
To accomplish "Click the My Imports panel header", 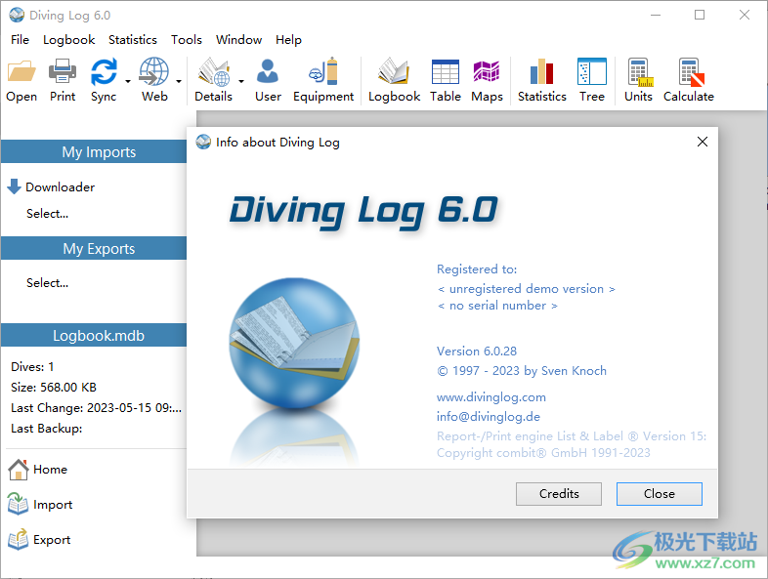I will coord(94,151).
